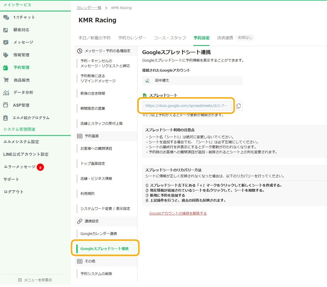Viewport: 327px width, 287px height.
Task: Click the green sheet icon beside スプレッドシート
Action: (x=144, y=95)
